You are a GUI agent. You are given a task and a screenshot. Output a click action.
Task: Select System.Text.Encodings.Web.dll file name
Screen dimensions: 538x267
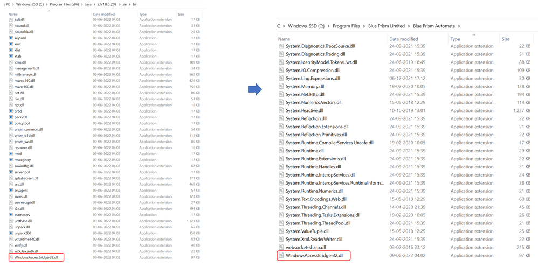316,199
